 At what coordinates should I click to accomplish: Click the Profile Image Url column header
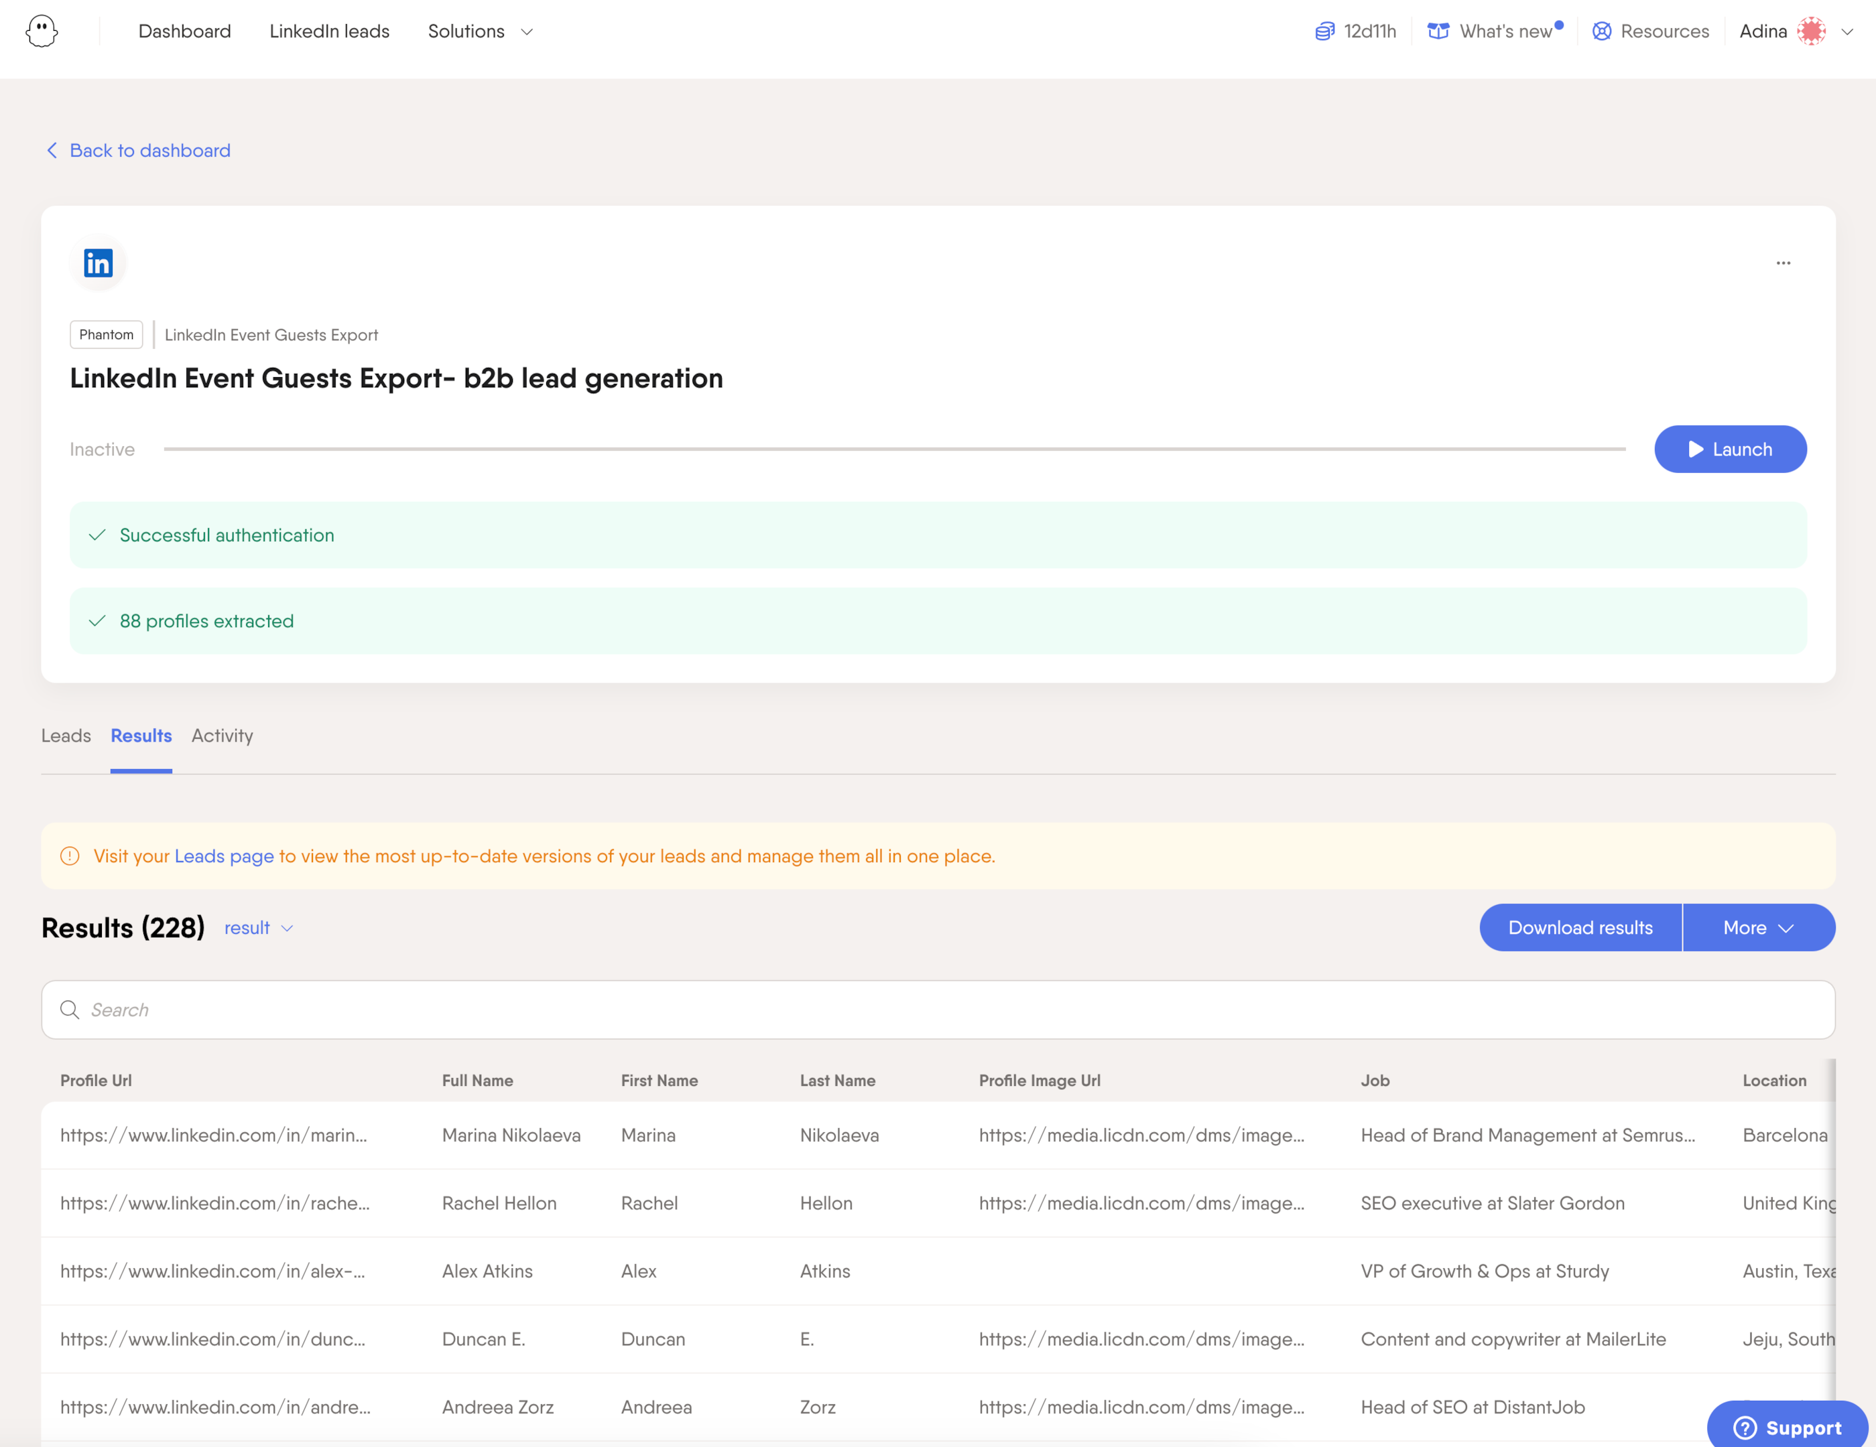pos(1040,1081)
